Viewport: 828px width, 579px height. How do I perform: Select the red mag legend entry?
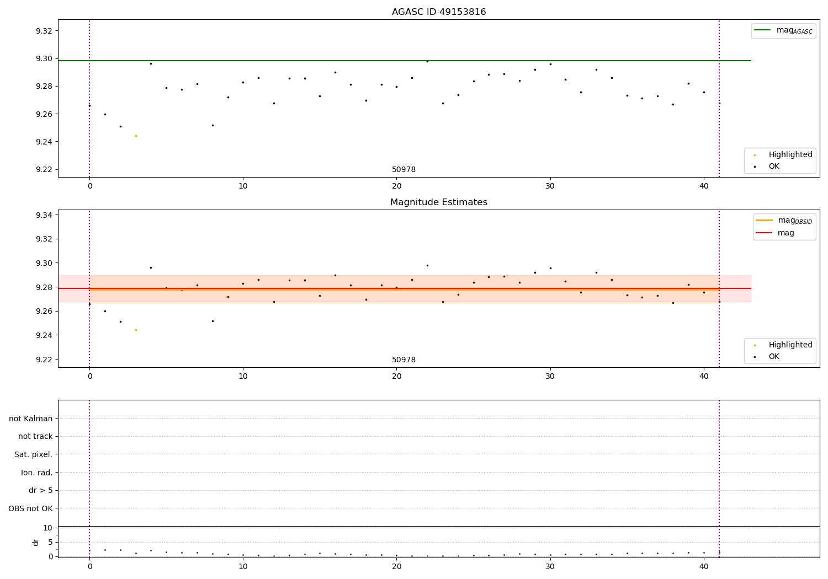tap(775, 233)
